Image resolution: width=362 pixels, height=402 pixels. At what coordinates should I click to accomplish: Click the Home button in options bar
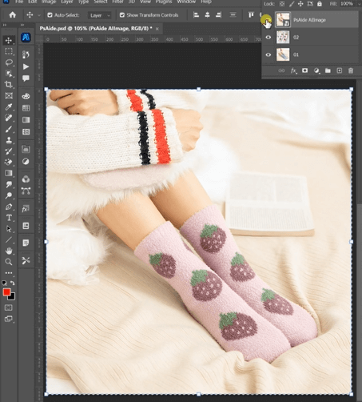click(x=13, y=15)
